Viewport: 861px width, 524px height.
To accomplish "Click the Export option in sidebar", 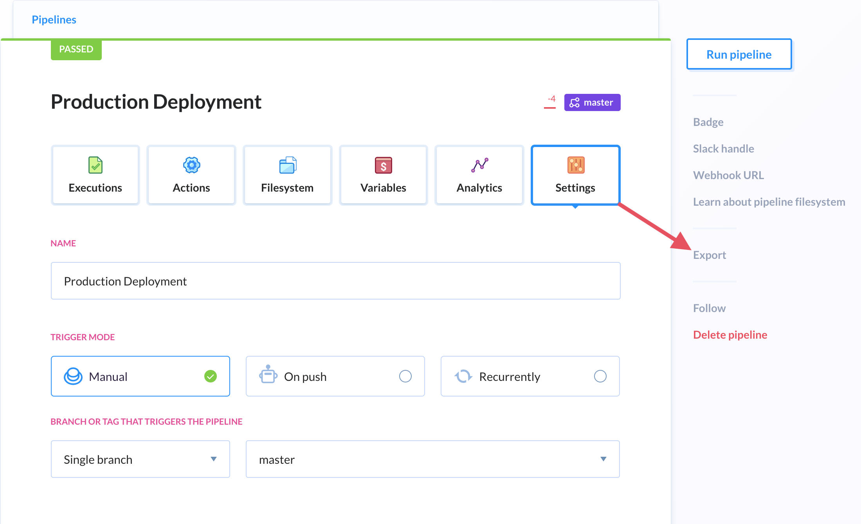I will 709,255.
